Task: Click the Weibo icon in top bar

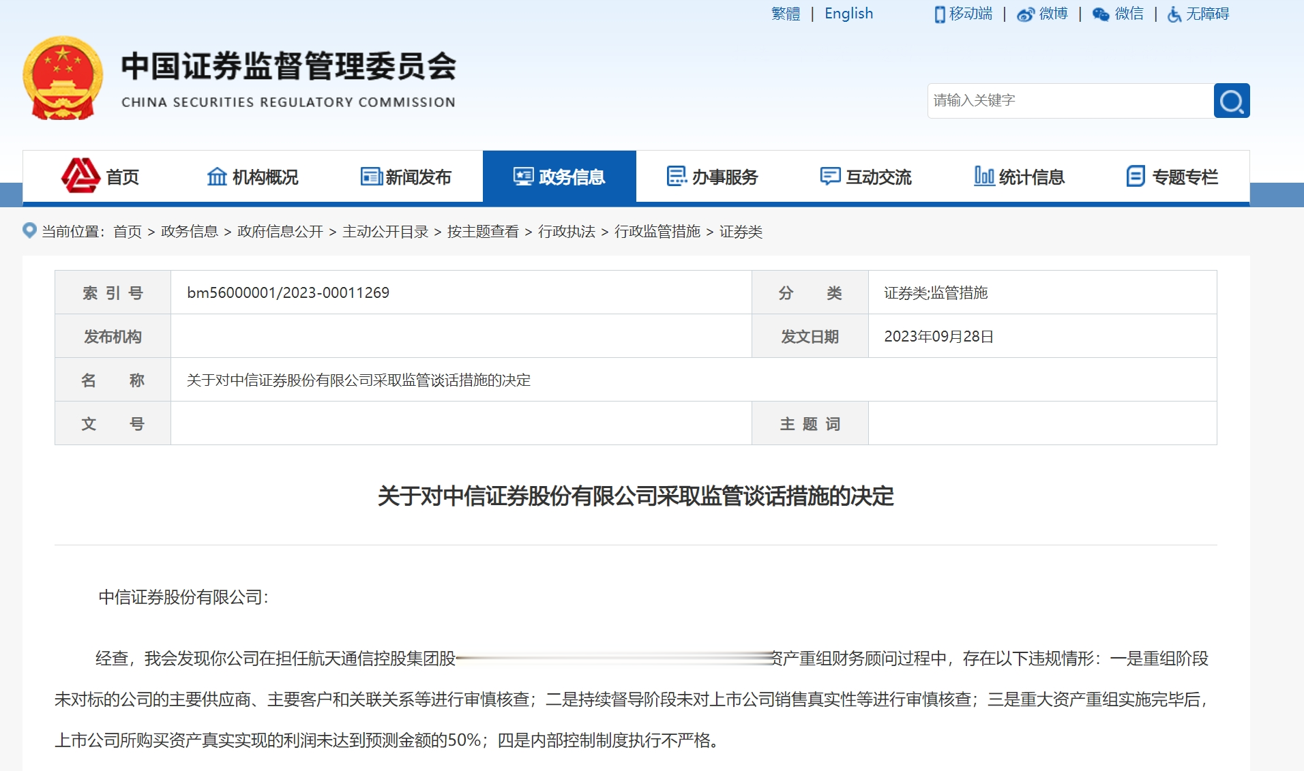Action: [x=1025, y=14]
